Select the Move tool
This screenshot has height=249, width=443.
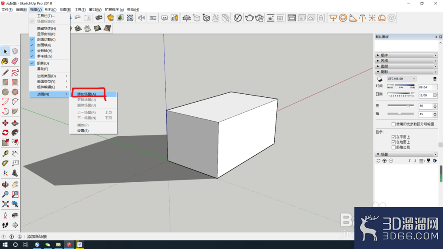coord(5,123)
